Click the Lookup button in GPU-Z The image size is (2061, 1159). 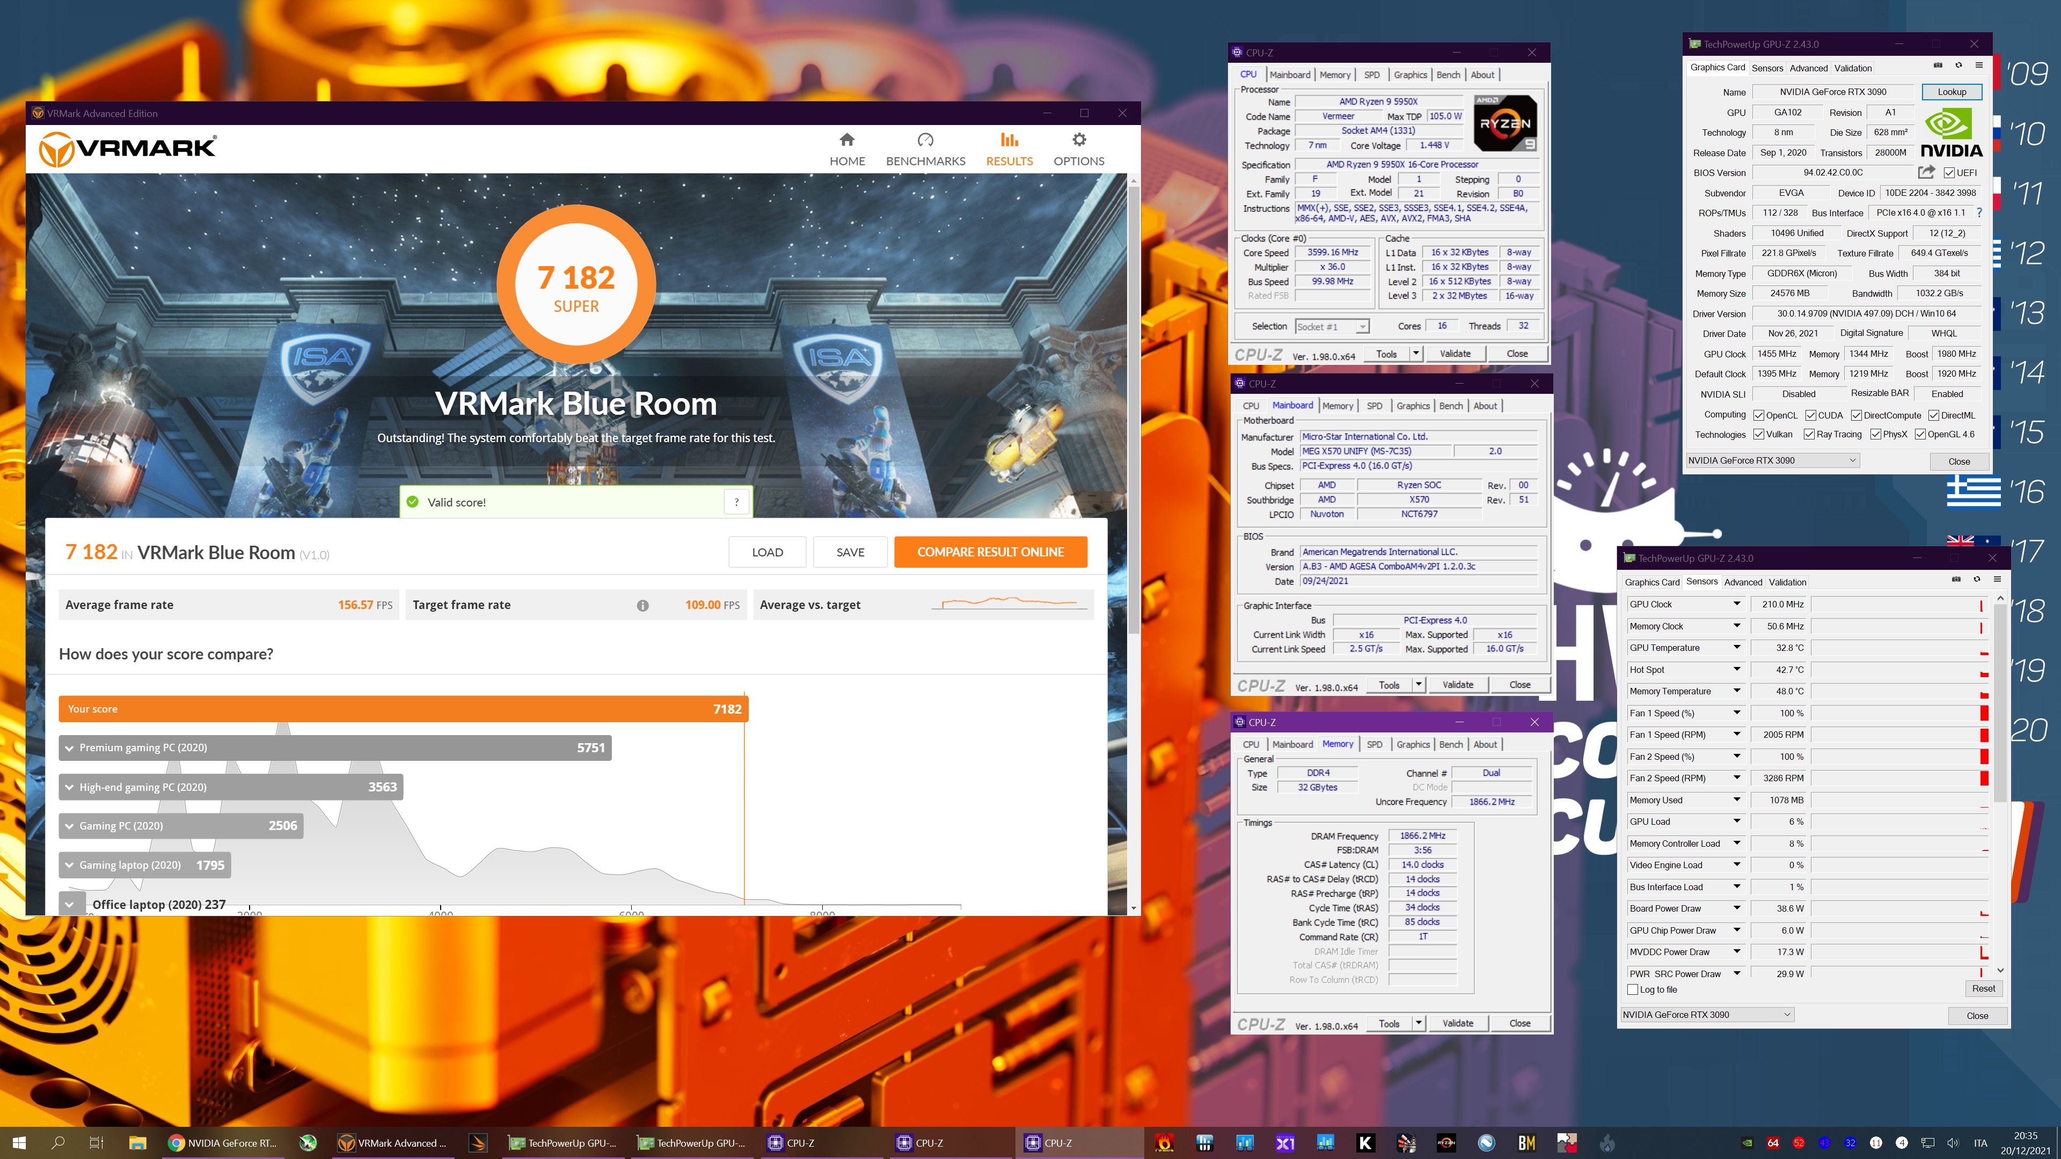1952,92
